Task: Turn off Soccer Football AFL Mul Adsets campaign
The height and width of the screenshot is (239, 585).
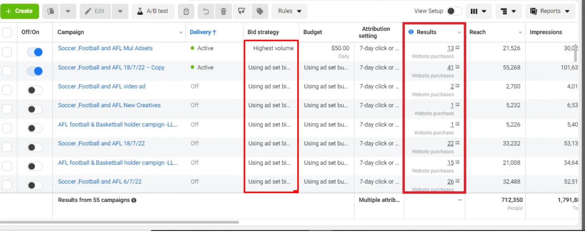Action: (35, 52)
